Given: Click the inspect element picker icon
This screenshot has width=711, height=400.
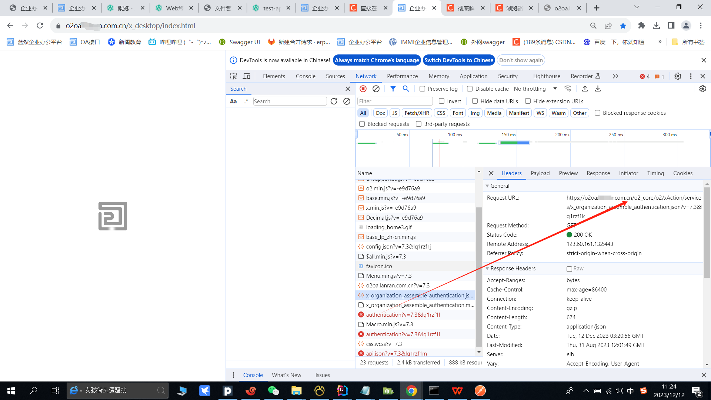Looking at the screenshot, I should (233, 76).
